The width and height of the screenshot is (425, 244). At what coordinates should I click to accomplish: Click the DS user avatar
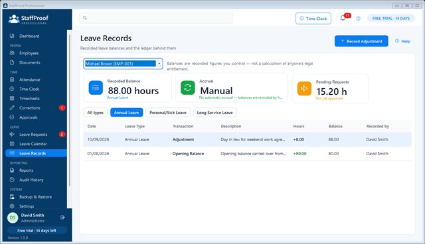(x=13, y=217)
